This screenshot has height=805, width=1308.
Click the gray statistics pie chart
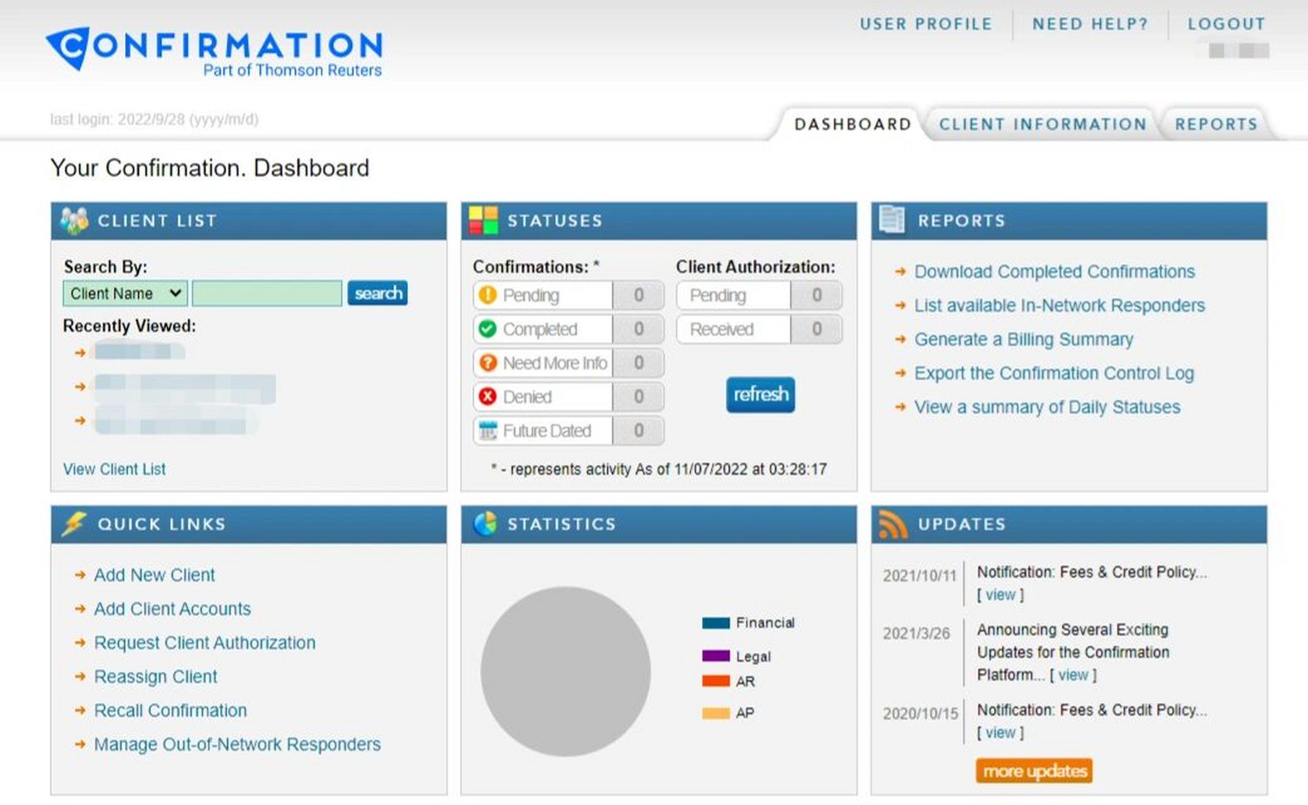tap(565, 671)
